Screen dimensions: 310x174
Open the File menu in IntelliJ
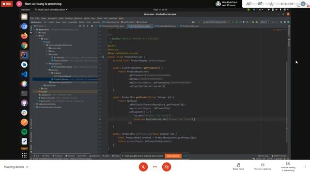(32, 18)
